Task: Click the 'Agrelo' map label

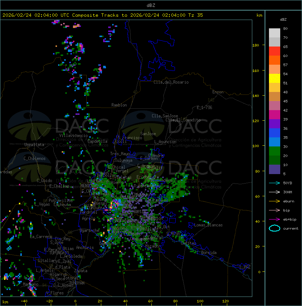Action: [x=89, y=218]
